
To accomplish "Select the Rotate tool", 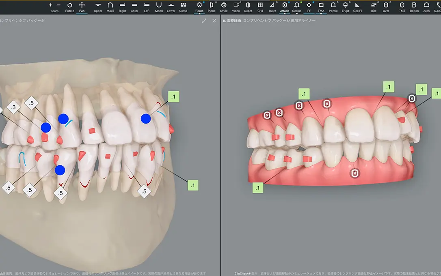I will pos(69,6).
